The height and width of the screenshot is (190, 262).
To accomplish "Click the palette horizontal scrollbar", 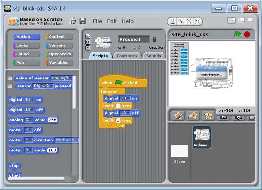I will (36, 178).
